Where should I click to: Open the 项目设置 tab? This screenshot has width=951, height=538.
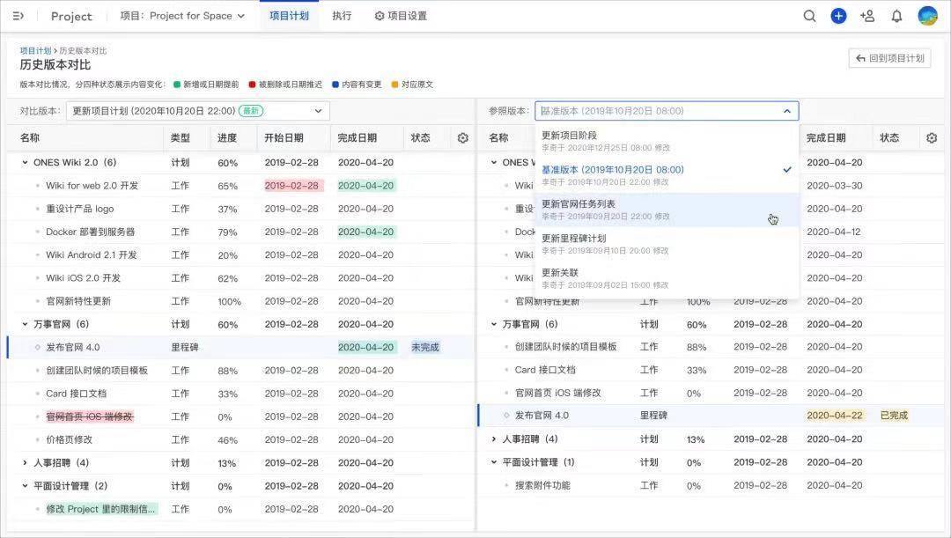pos(401,16)
